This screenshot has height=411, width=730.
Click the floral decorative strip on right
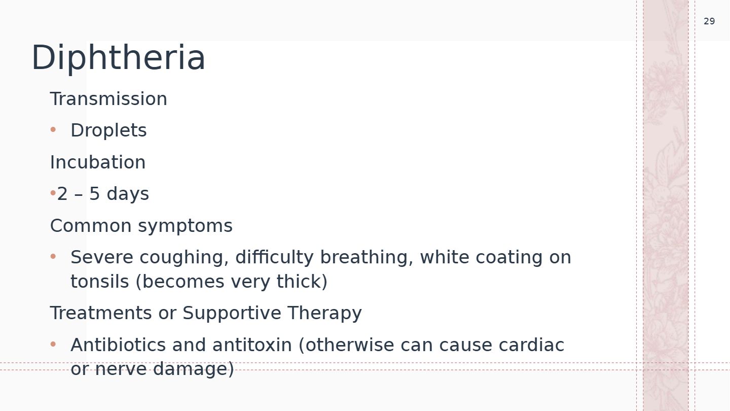pyautogui.click(x=666, y=205)
